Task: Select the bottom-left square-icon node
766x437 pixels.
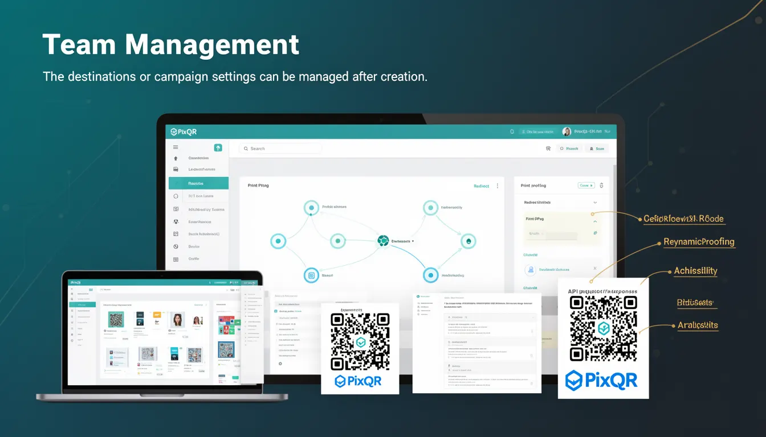Action: [x=311, y=275]
